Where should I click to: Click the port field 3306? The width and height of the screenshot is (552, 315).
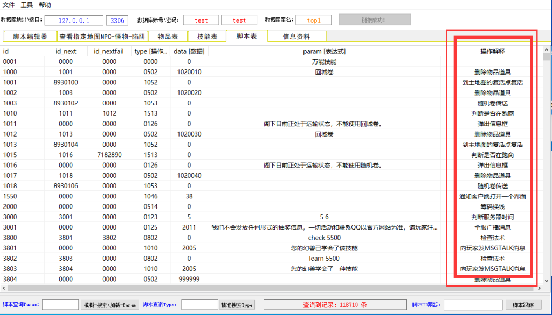(117, 20)
